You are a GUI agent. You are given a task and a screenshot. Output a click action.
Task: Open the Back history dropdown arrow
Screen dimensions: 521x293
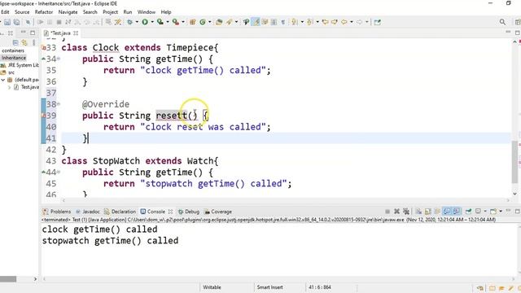point(351,22)
